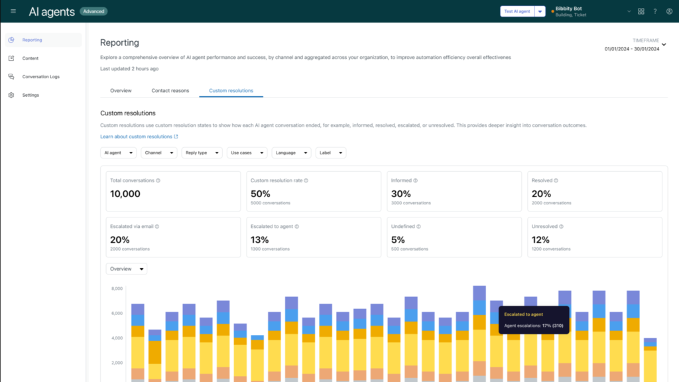679x382 pixels.
Task: Switch to the Overview tab
Action: click(121, 90)
